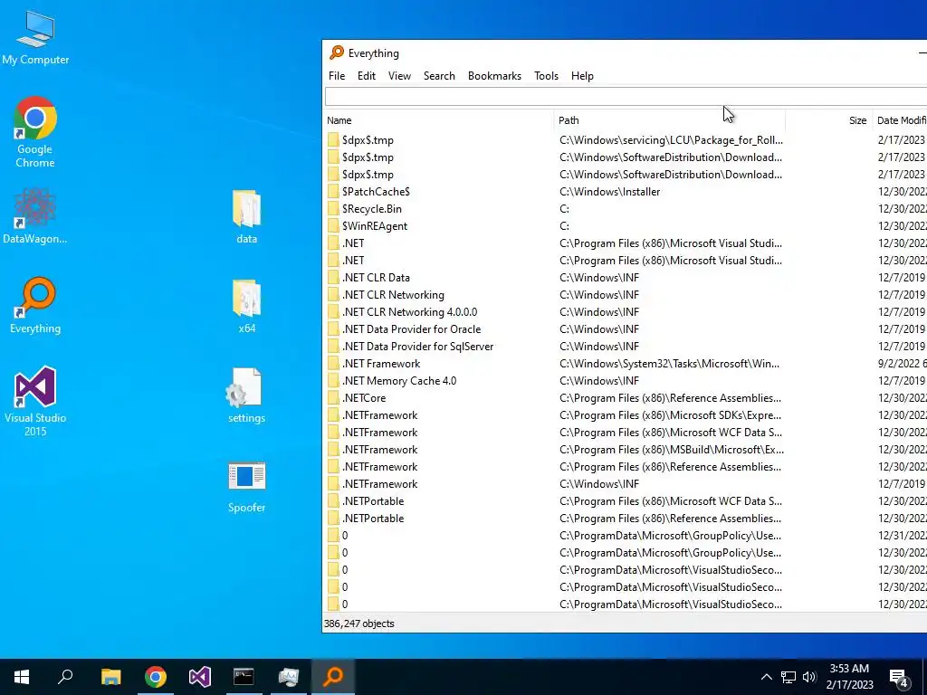Screen dimensions: 927x695
Task: Click folder icon of $Recycle.Bin row
Action: (333, 209)
